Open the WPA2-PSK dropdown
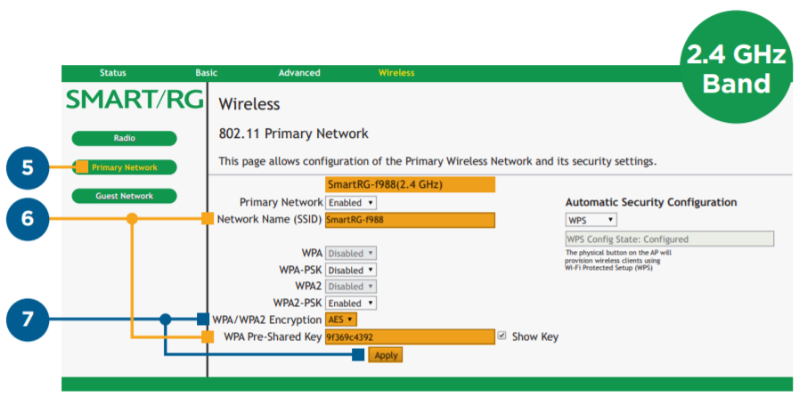799x397 pixels. [x=351, y=304]
